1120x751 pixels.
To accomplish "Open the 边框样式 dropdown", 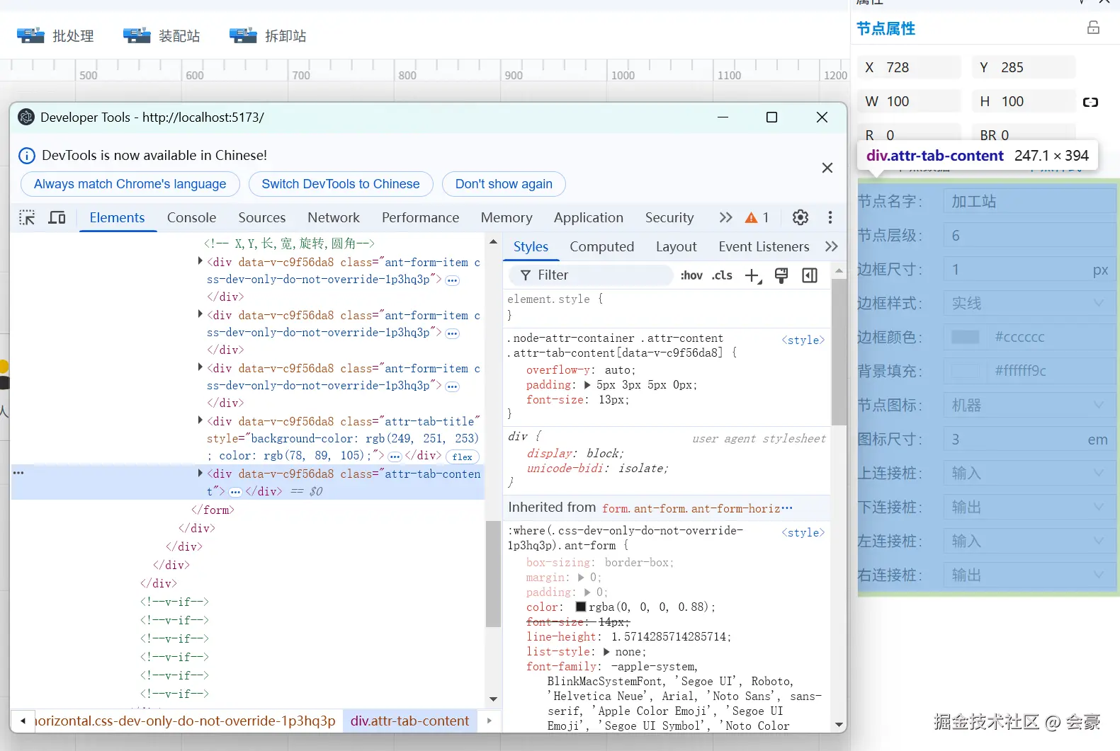I will (1029, 303).
